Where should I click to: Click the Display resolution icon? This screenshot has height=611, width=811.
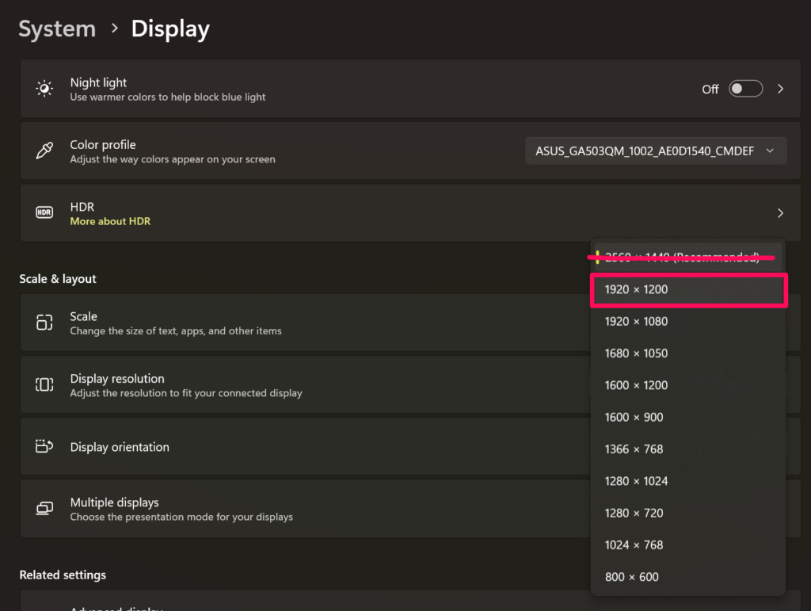coord(44,385)
